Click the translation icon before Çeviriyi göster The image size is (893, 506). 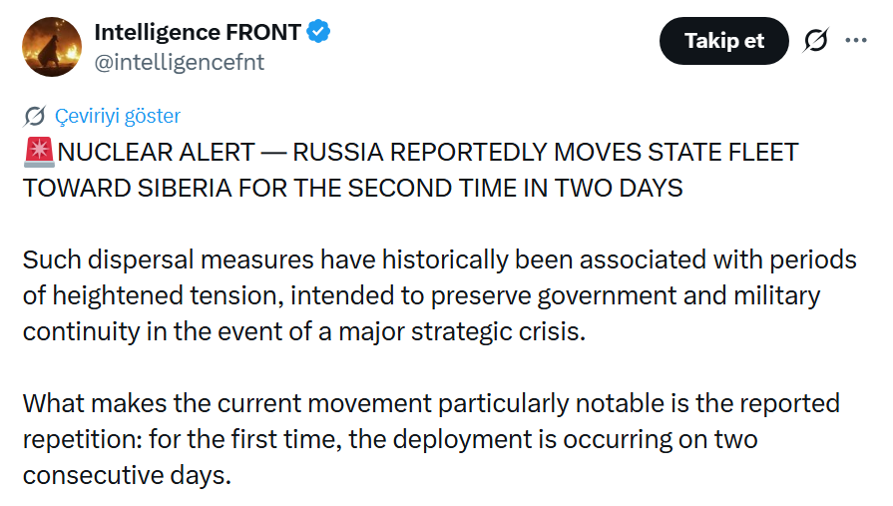pos(34,116)
